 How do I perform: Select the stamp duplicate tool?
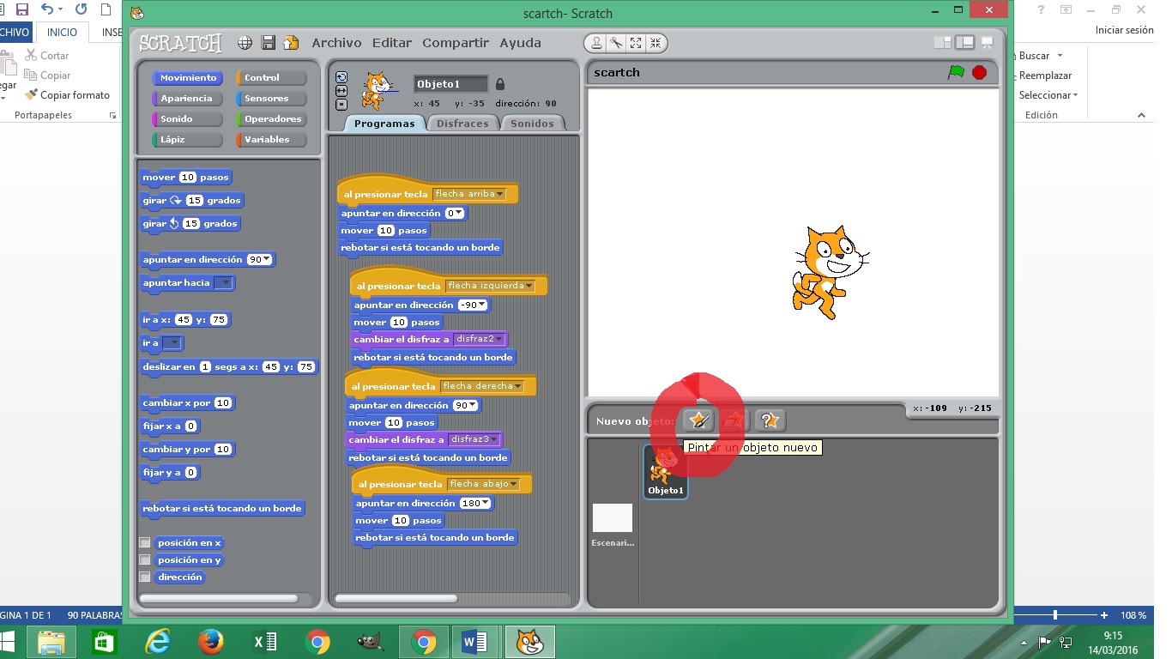(597, 43)
